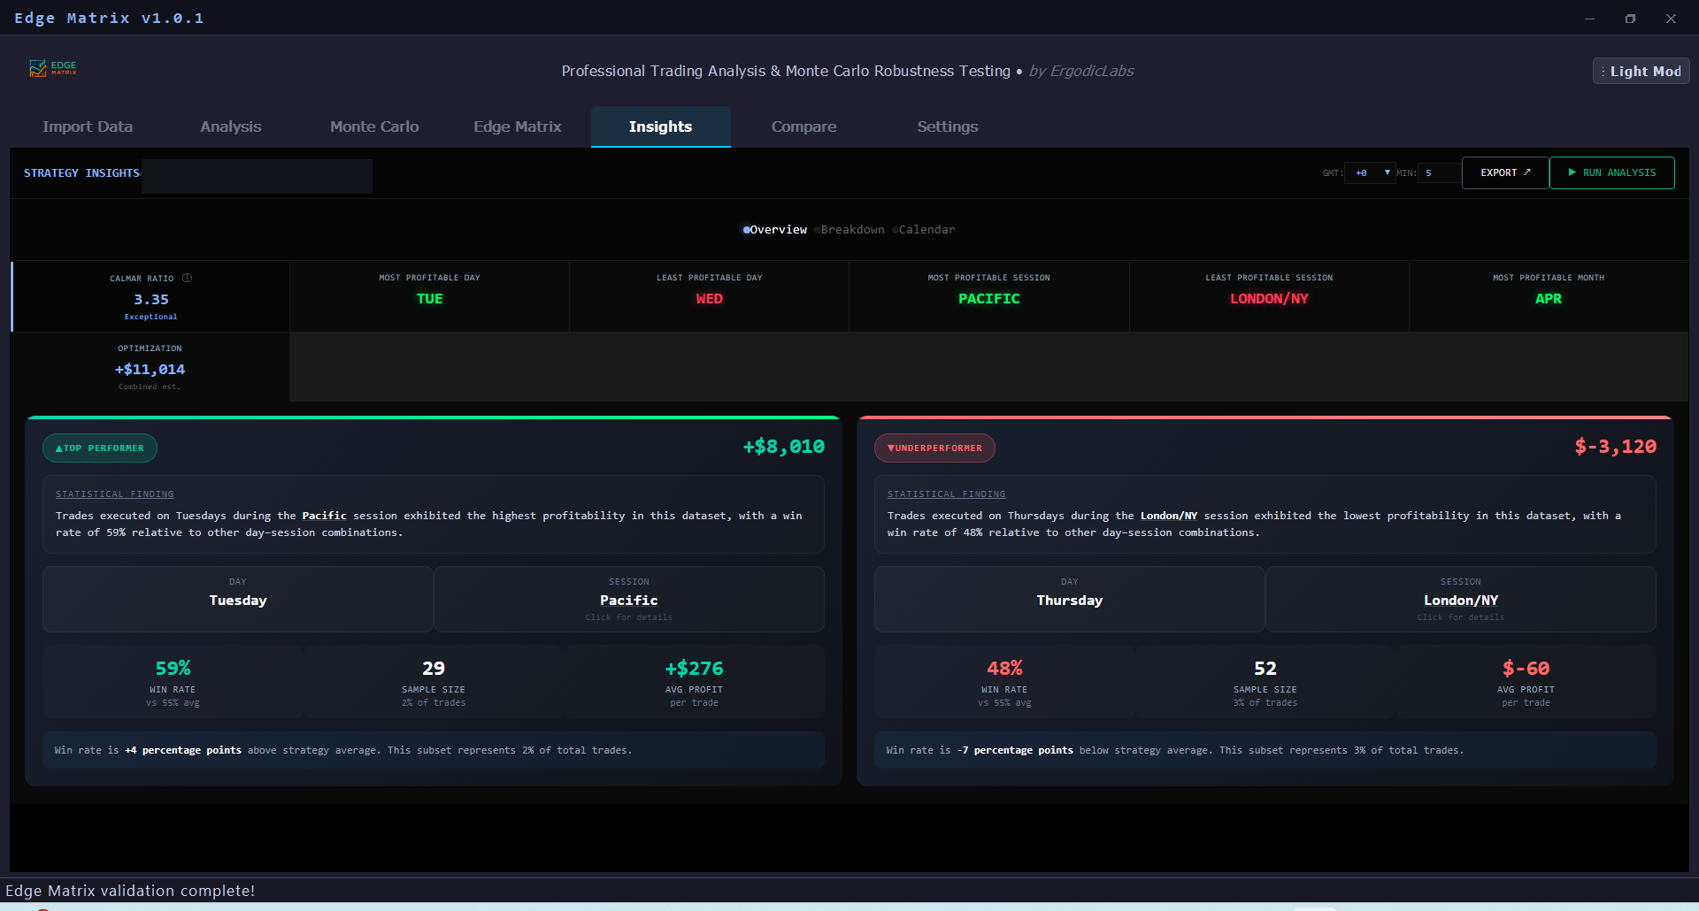Click the EXPORT button
The image size is (1699, 911).
1505,172
